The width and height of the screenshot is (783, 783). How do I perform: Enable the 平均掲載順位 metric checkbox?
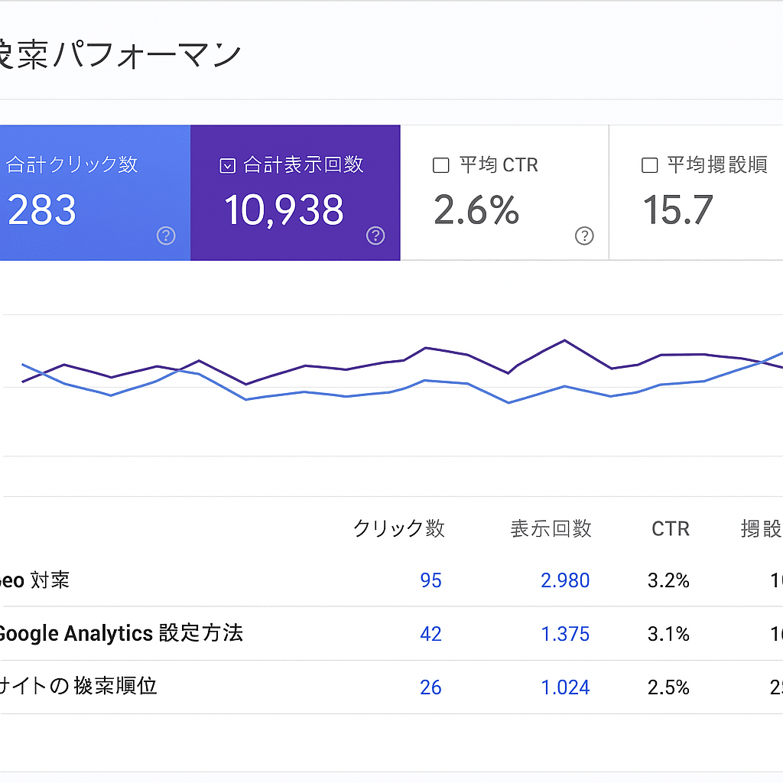tap(649, 164)
